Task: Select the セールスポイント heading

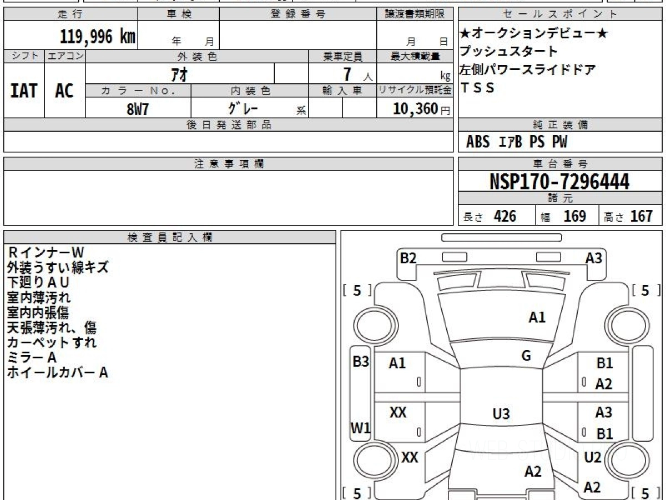Action: click(561, 14)
